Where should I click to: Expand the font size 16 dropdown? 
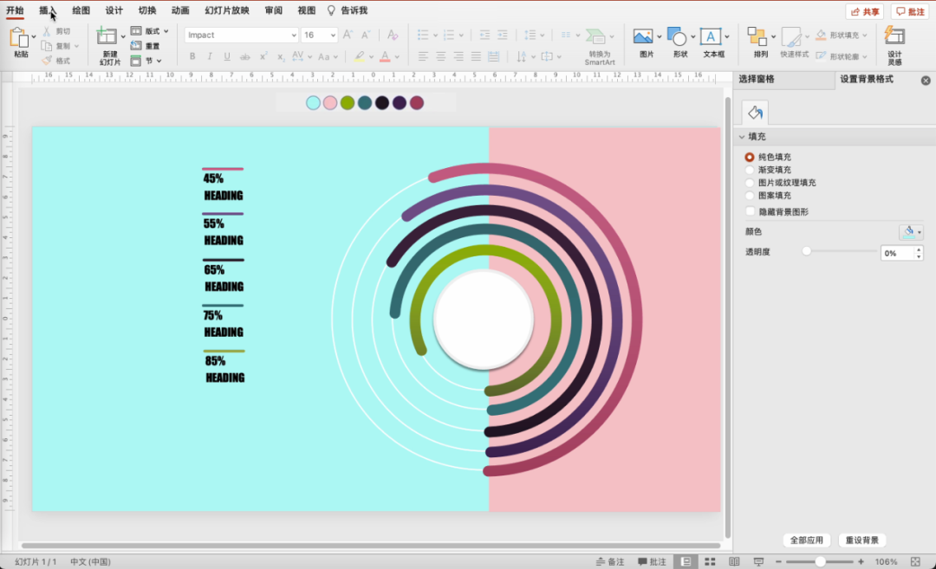point(332,36)
